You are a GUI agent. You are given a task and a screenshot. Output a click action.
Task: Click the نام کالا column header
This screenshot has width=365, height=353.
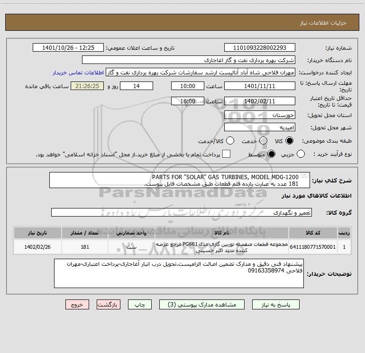coord(222,233)
